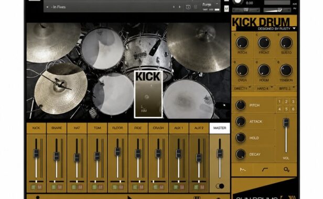Screen dimensions: 323x199
Task: Switch to the SNARE mixer tab
Action: coord(57,128)
